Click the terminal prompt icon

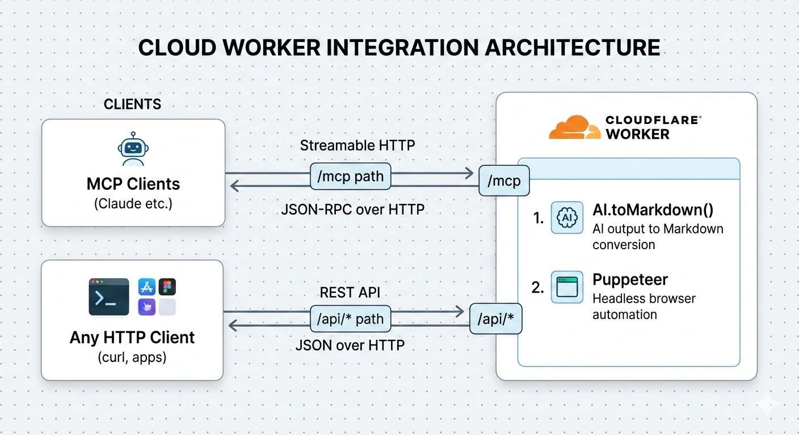pyautogui.click(x=109, y=297)
